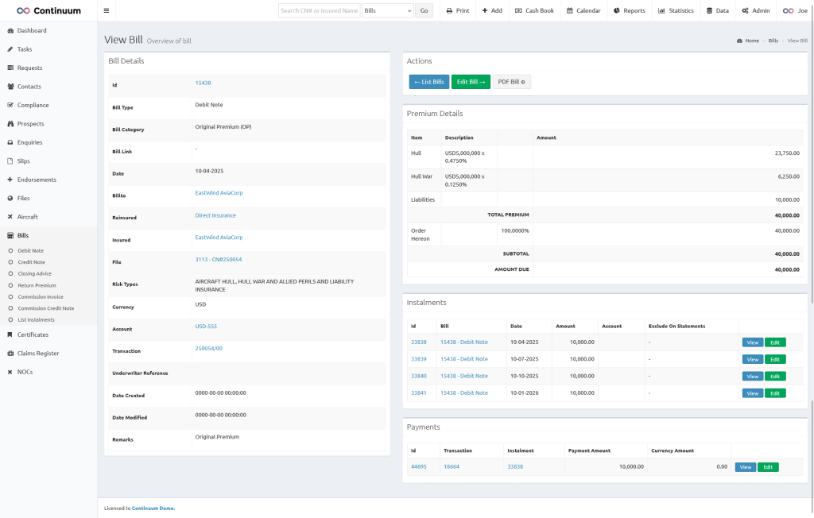Click the Files sidebar icon
This screenshot has height=518, width=814.
[x=10, y=199]
